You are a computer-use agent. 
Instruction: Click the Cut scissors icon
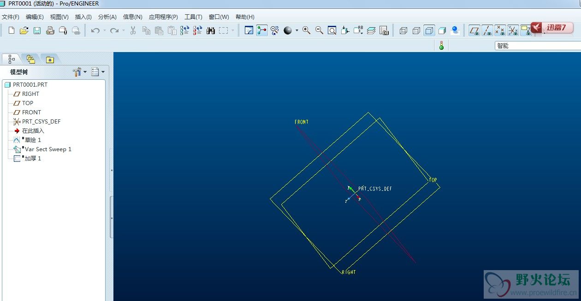(x=133, y=30)
